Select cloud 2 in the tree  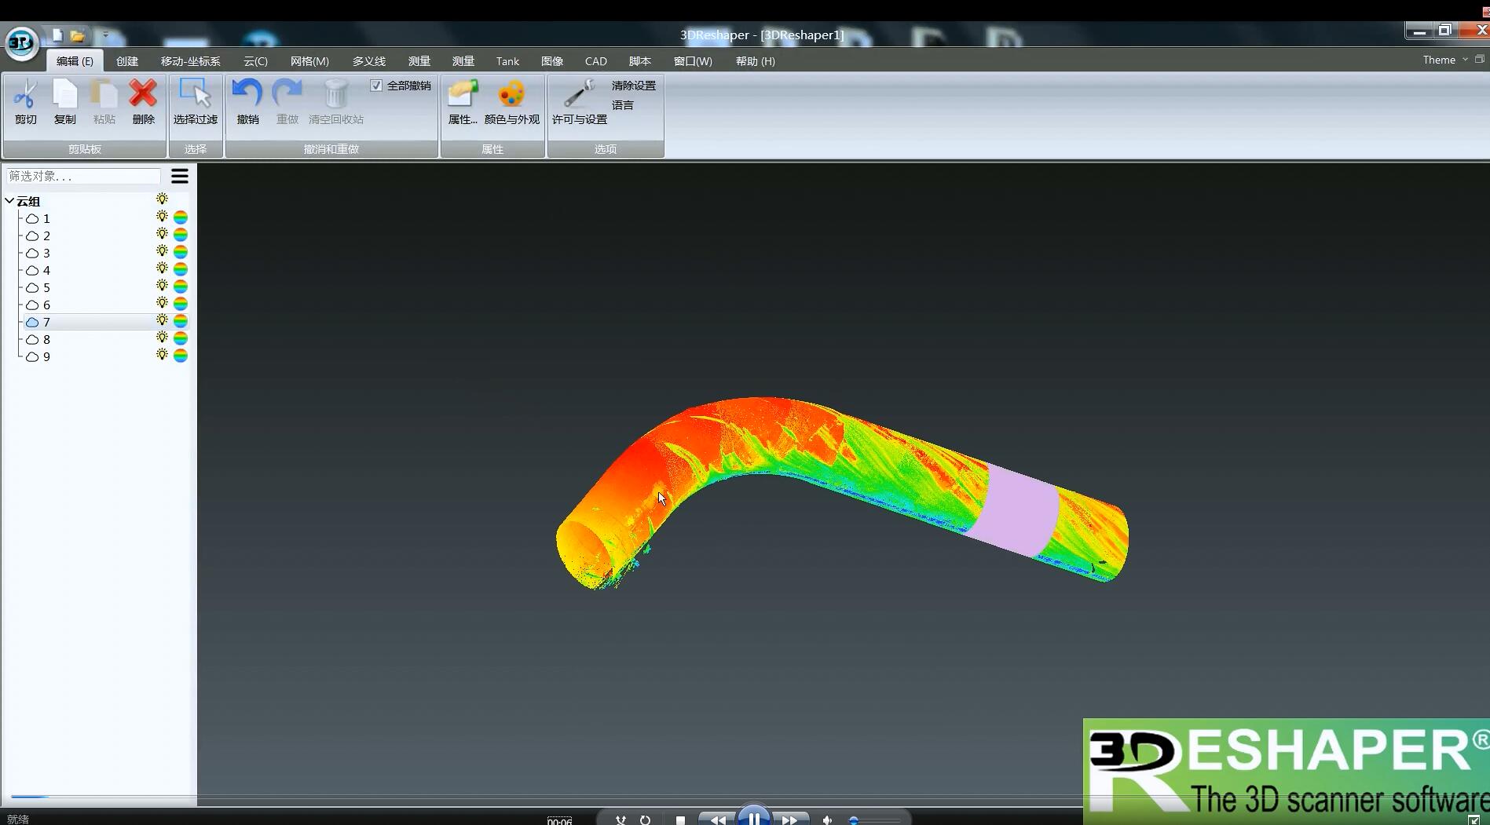(x=46, y=235)
